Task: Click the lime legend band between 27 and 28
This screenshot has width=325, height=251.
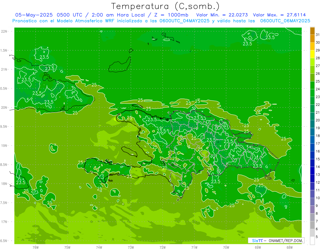Action: pos(312,62)
